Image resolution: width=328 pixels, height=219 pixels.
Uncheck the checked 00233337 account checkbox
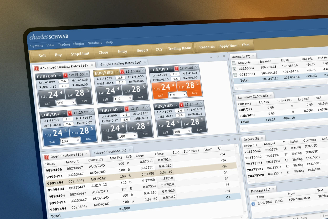(x=234, y=69)
